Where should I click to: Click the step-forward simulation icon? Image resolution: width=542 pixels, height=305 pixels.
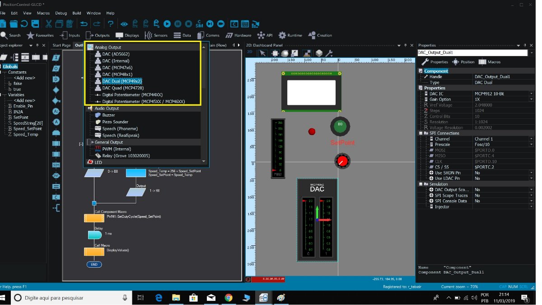[210, 24]
